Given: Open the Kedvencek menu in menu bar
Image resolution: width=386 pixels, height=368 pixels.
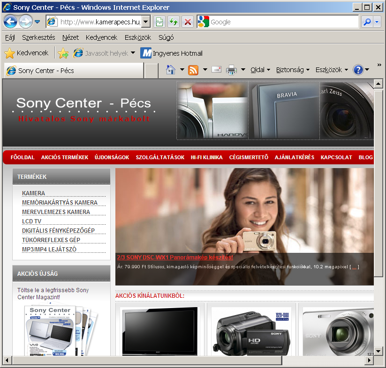Looking at the screenshot, I should 101,37.
